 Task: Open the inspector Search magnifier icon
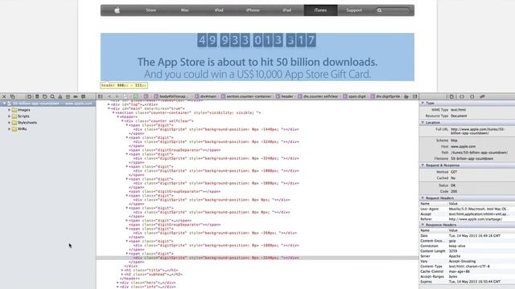tap(52, 96)
